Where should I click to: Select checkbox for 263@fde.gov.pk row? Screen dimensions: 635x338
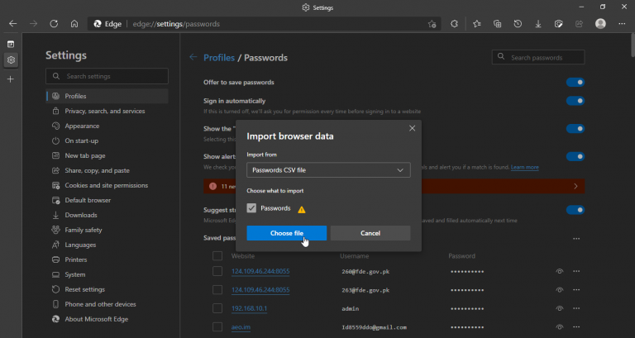pyautogui.click(x=217, y=290)
